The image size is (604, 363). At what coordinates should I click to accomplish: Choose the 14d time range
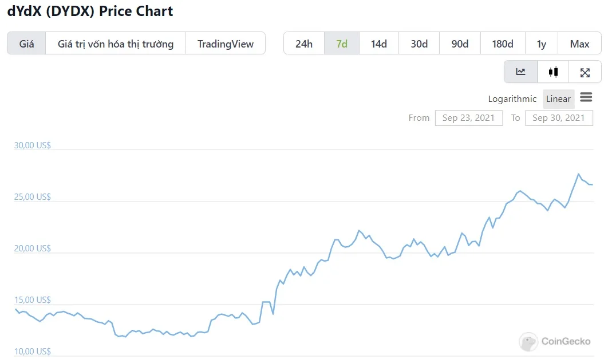379,44
